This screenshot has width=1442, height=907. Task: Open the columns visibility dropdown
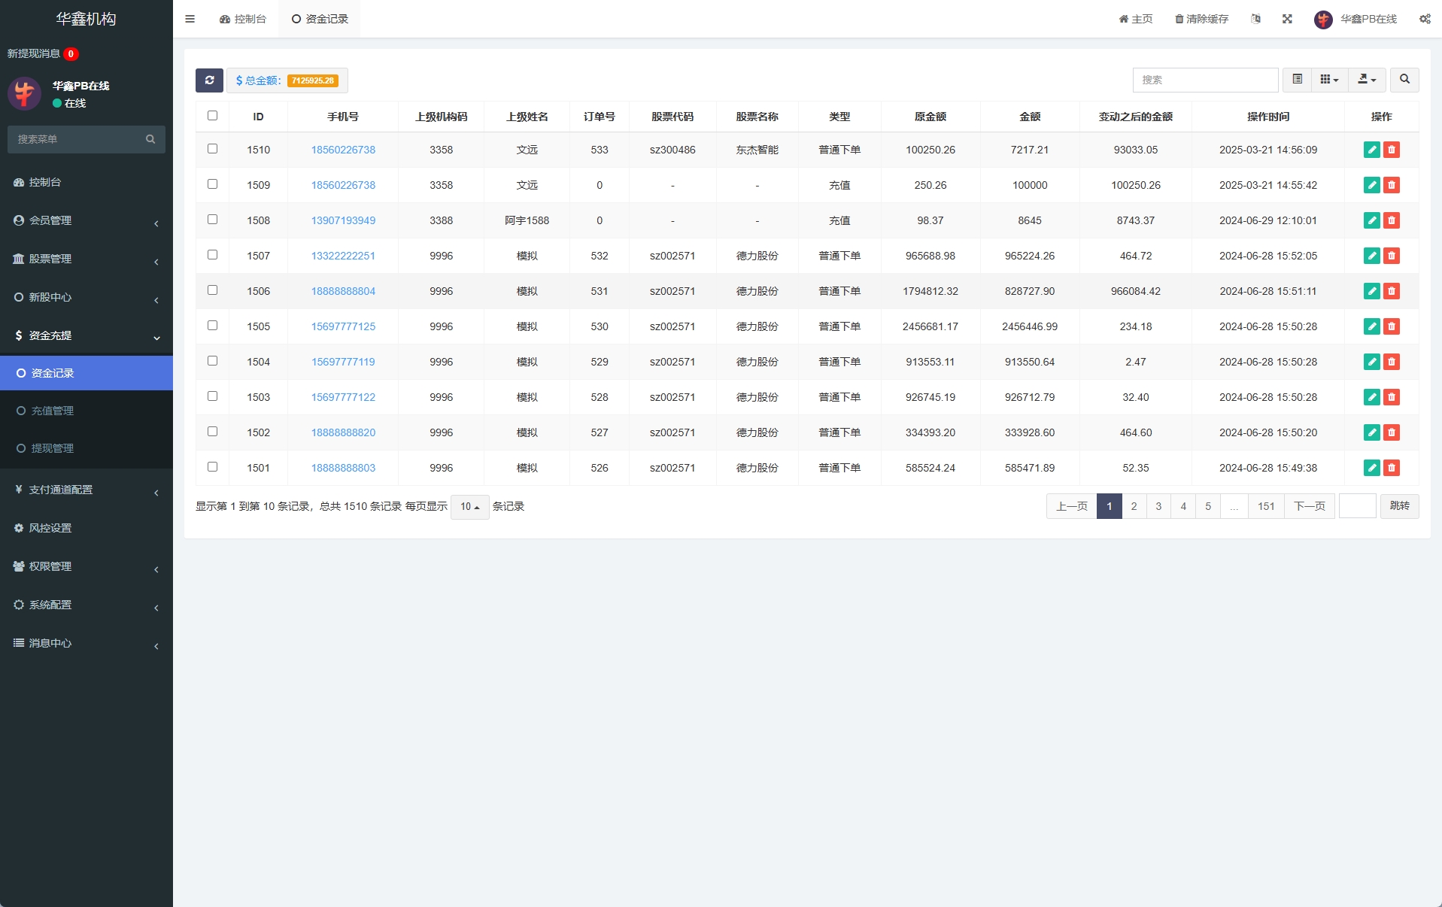(x=1329, y=80)
